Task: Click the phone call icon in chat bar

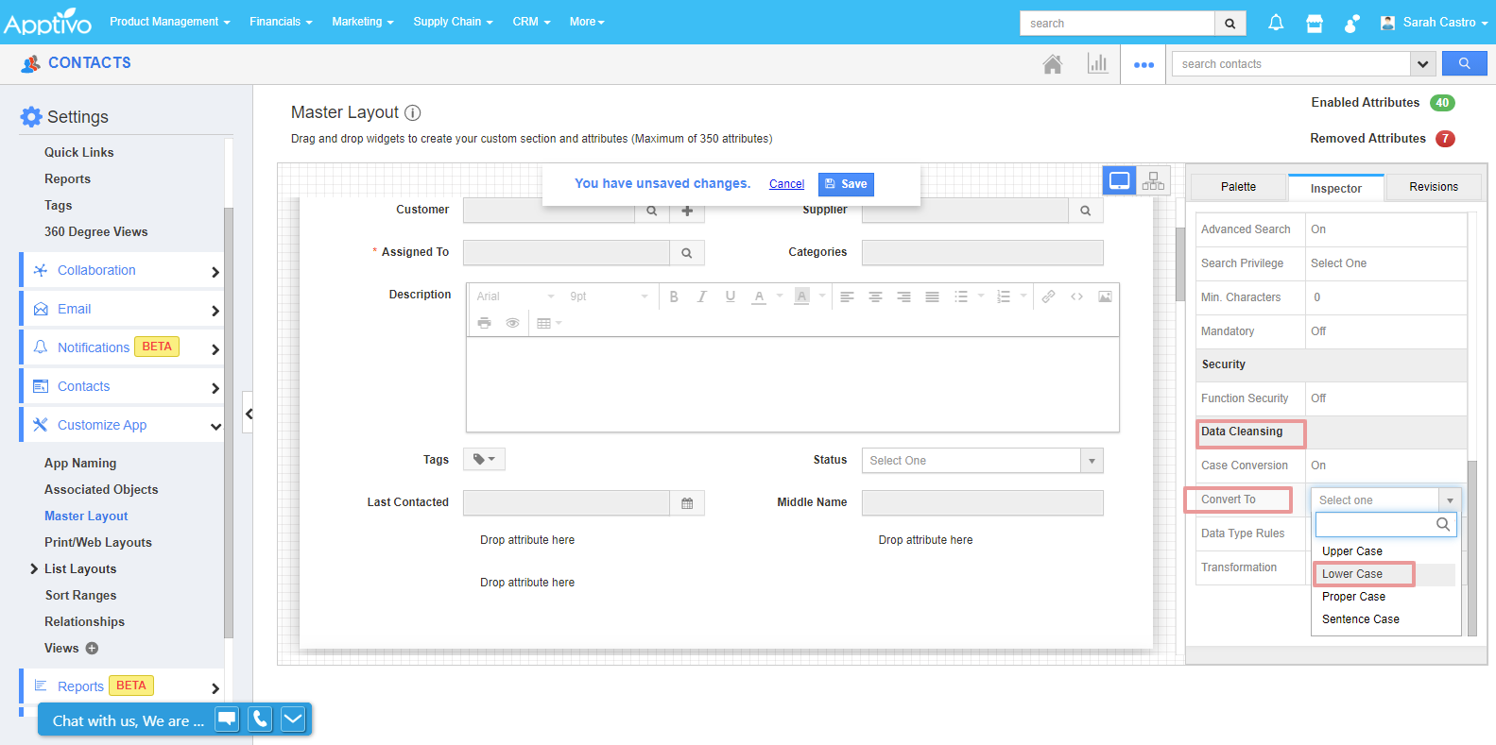Action: [260, 720]
